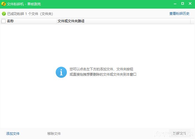This screenshot has width=195, height=139.
Task: Tick the select-all checkbox beside 名称
Action: [x=3, y=21]
